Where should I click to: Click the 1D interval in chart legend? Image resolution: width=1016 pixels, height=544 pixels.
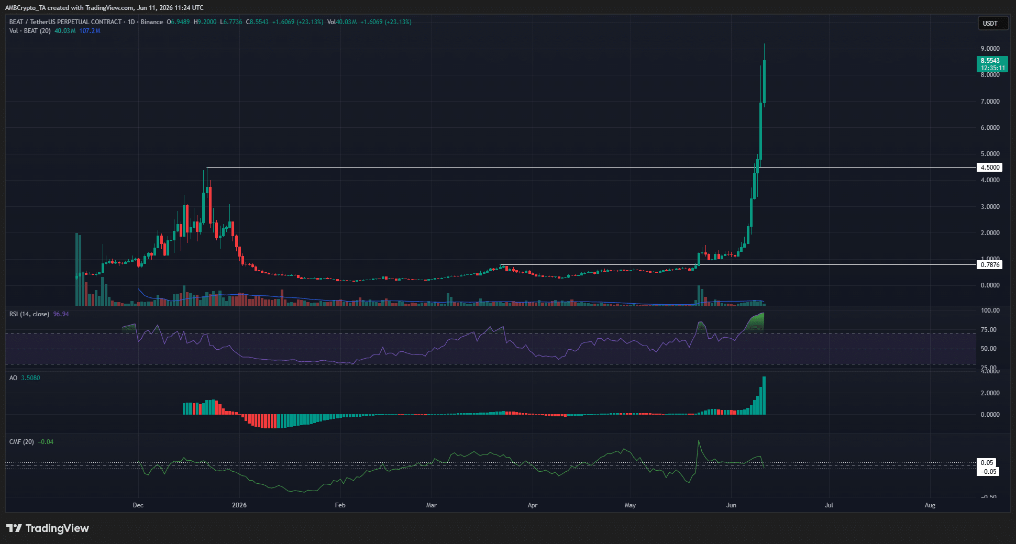(x=131, y=22)
